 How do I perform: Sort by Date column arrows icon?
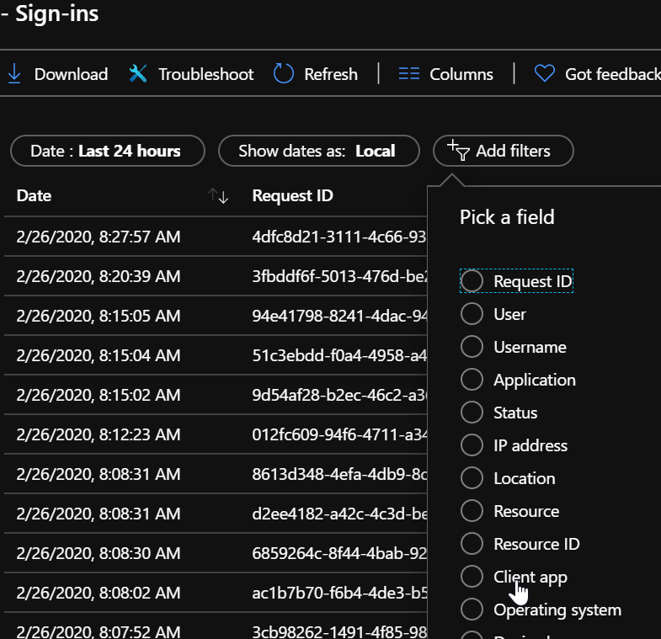(x=219, y=196)
